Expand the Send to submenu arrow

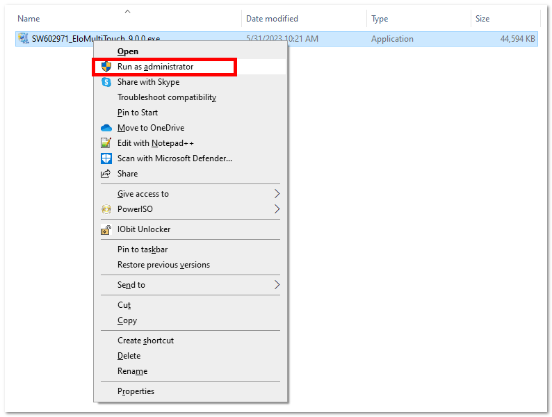click(277, 285)
